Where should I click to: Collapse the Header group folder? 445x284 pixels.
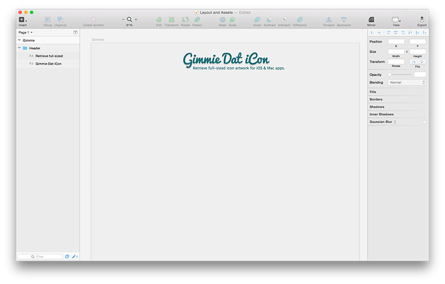click(x=19, y=48)
